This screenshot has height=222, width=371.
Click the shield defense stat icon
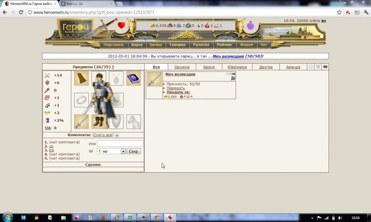pyautogui.click(x=47, y=83)
